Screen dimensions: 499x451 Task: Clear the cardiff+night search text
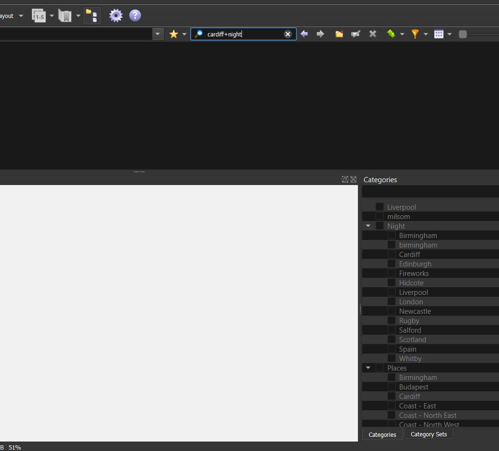[x=287, y=34]
